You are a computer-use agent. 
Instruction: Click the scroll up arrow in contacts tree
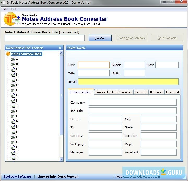point(61,53)
